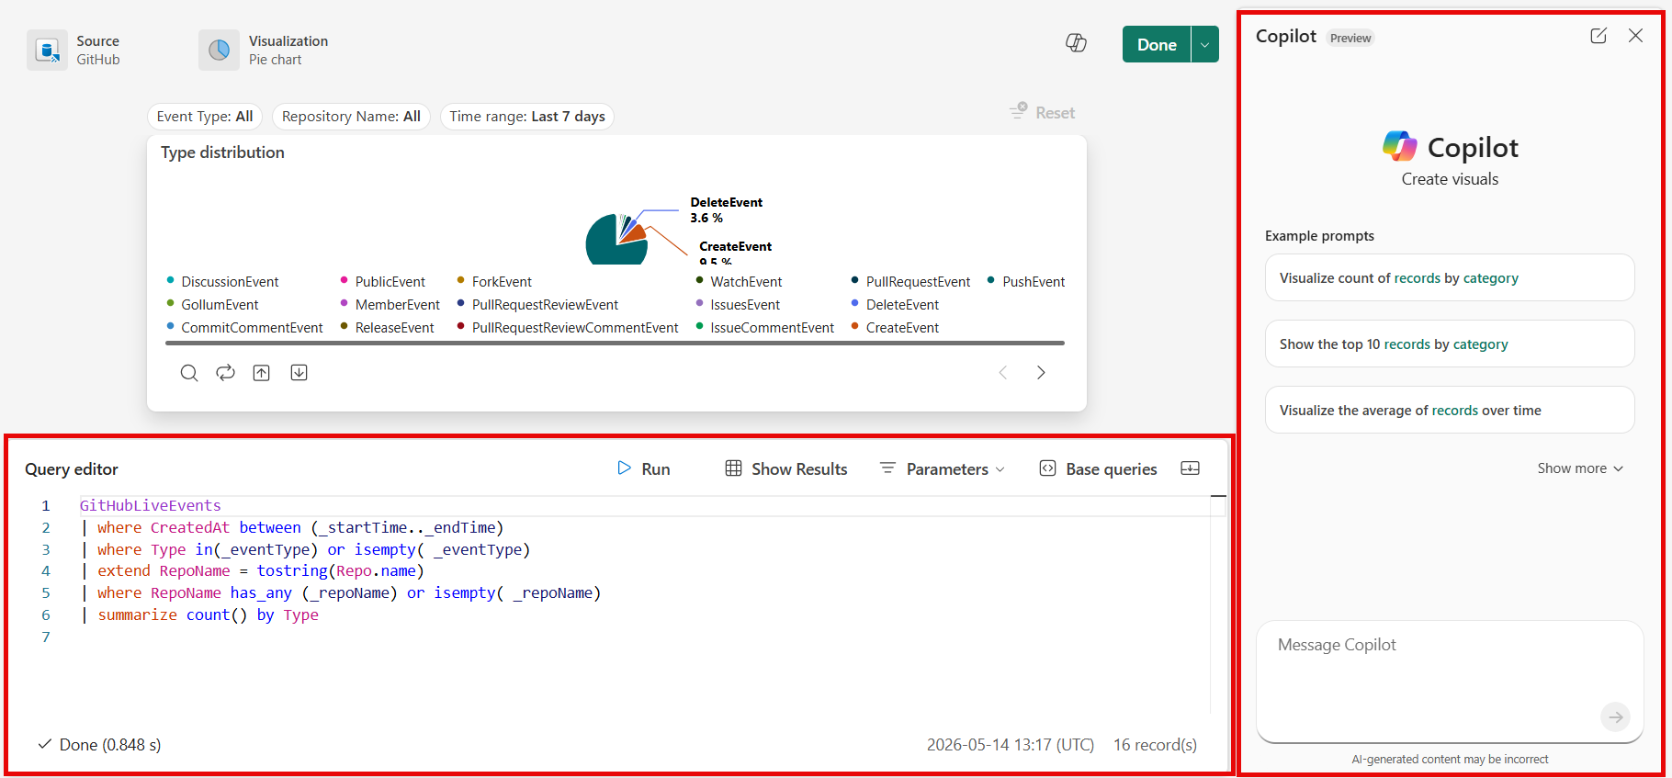Click the DeleteEvent legend color dot

tap(855, 303)
